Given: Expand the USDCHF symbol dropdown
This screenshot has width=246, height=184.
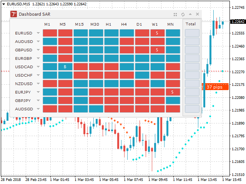Looking at the screenshot, I should click(x=38, y=75).
